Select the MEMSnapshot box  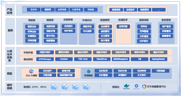(121, 59)
